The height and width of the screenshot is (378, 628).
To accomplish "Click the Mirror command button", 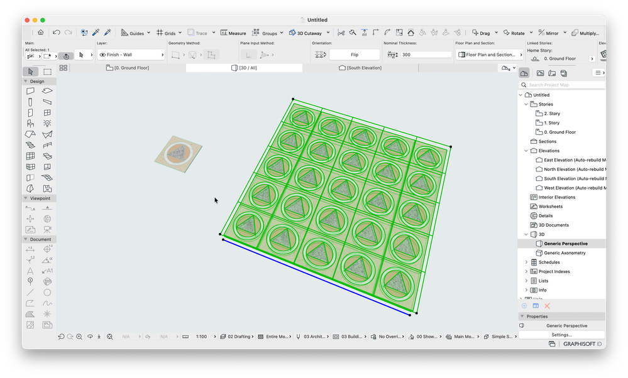I will [x=549, y=33].
